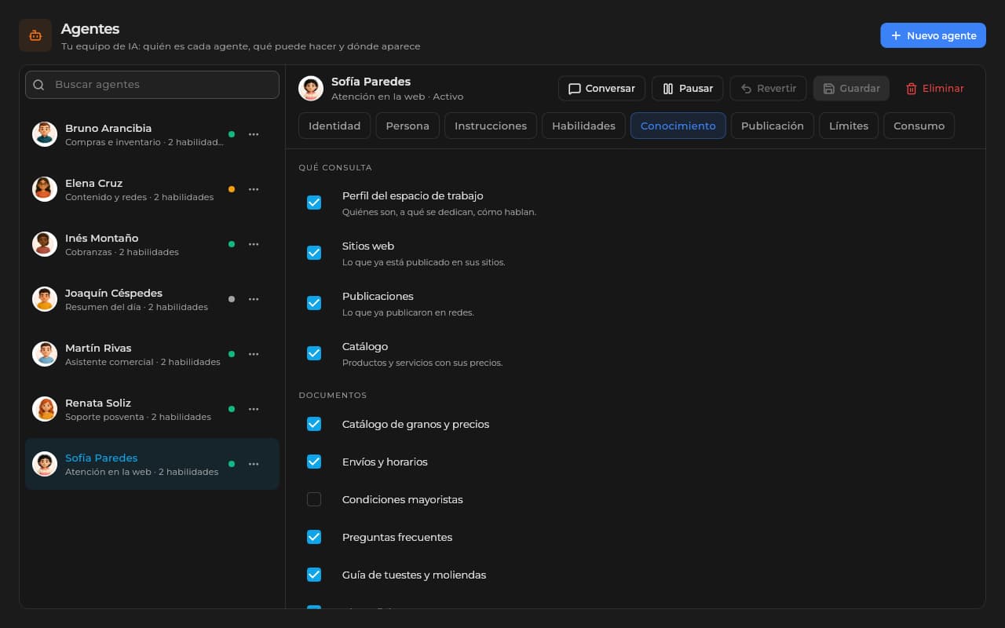Click Sofía Paredes avatar in detail header
This screenshot has width=1005, height=628.
311,89
